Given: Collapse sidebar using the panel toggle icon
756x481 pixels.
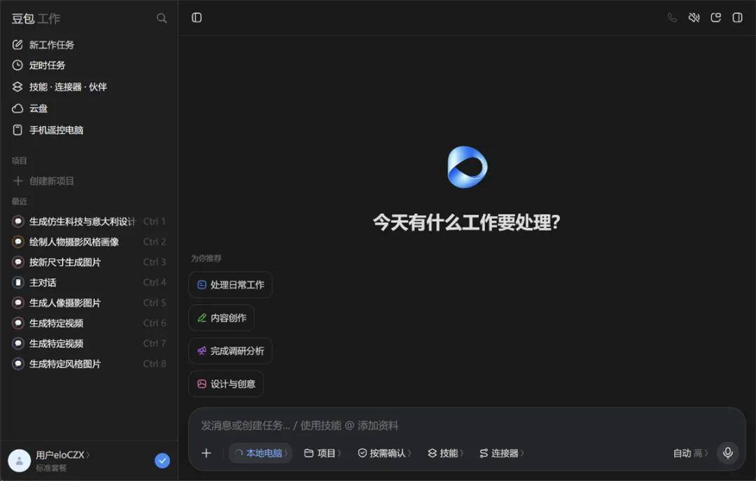Looking at the screenshot, I should point(197,17).
